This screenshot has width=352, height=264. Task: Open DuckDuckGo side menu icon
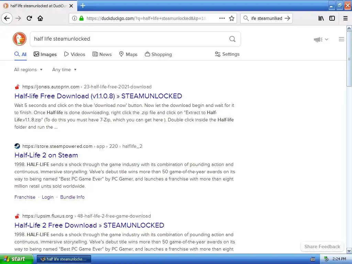pos(341,39)
